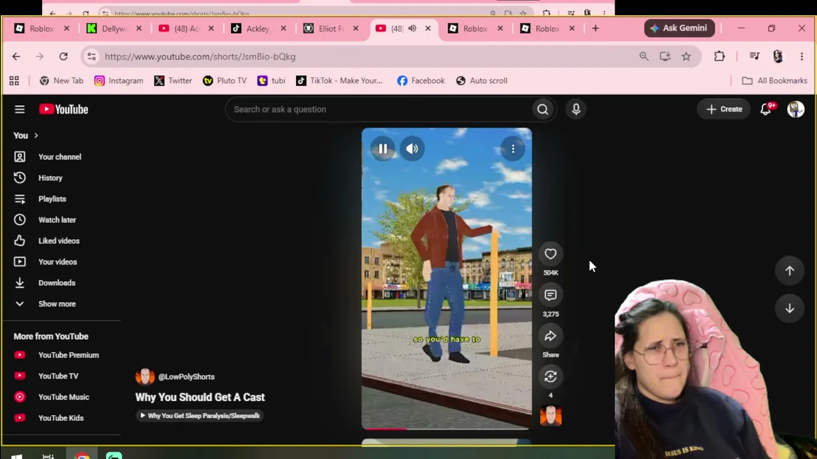
Task: Go to the previous Short arrow
Action: [x=790, y=270]
